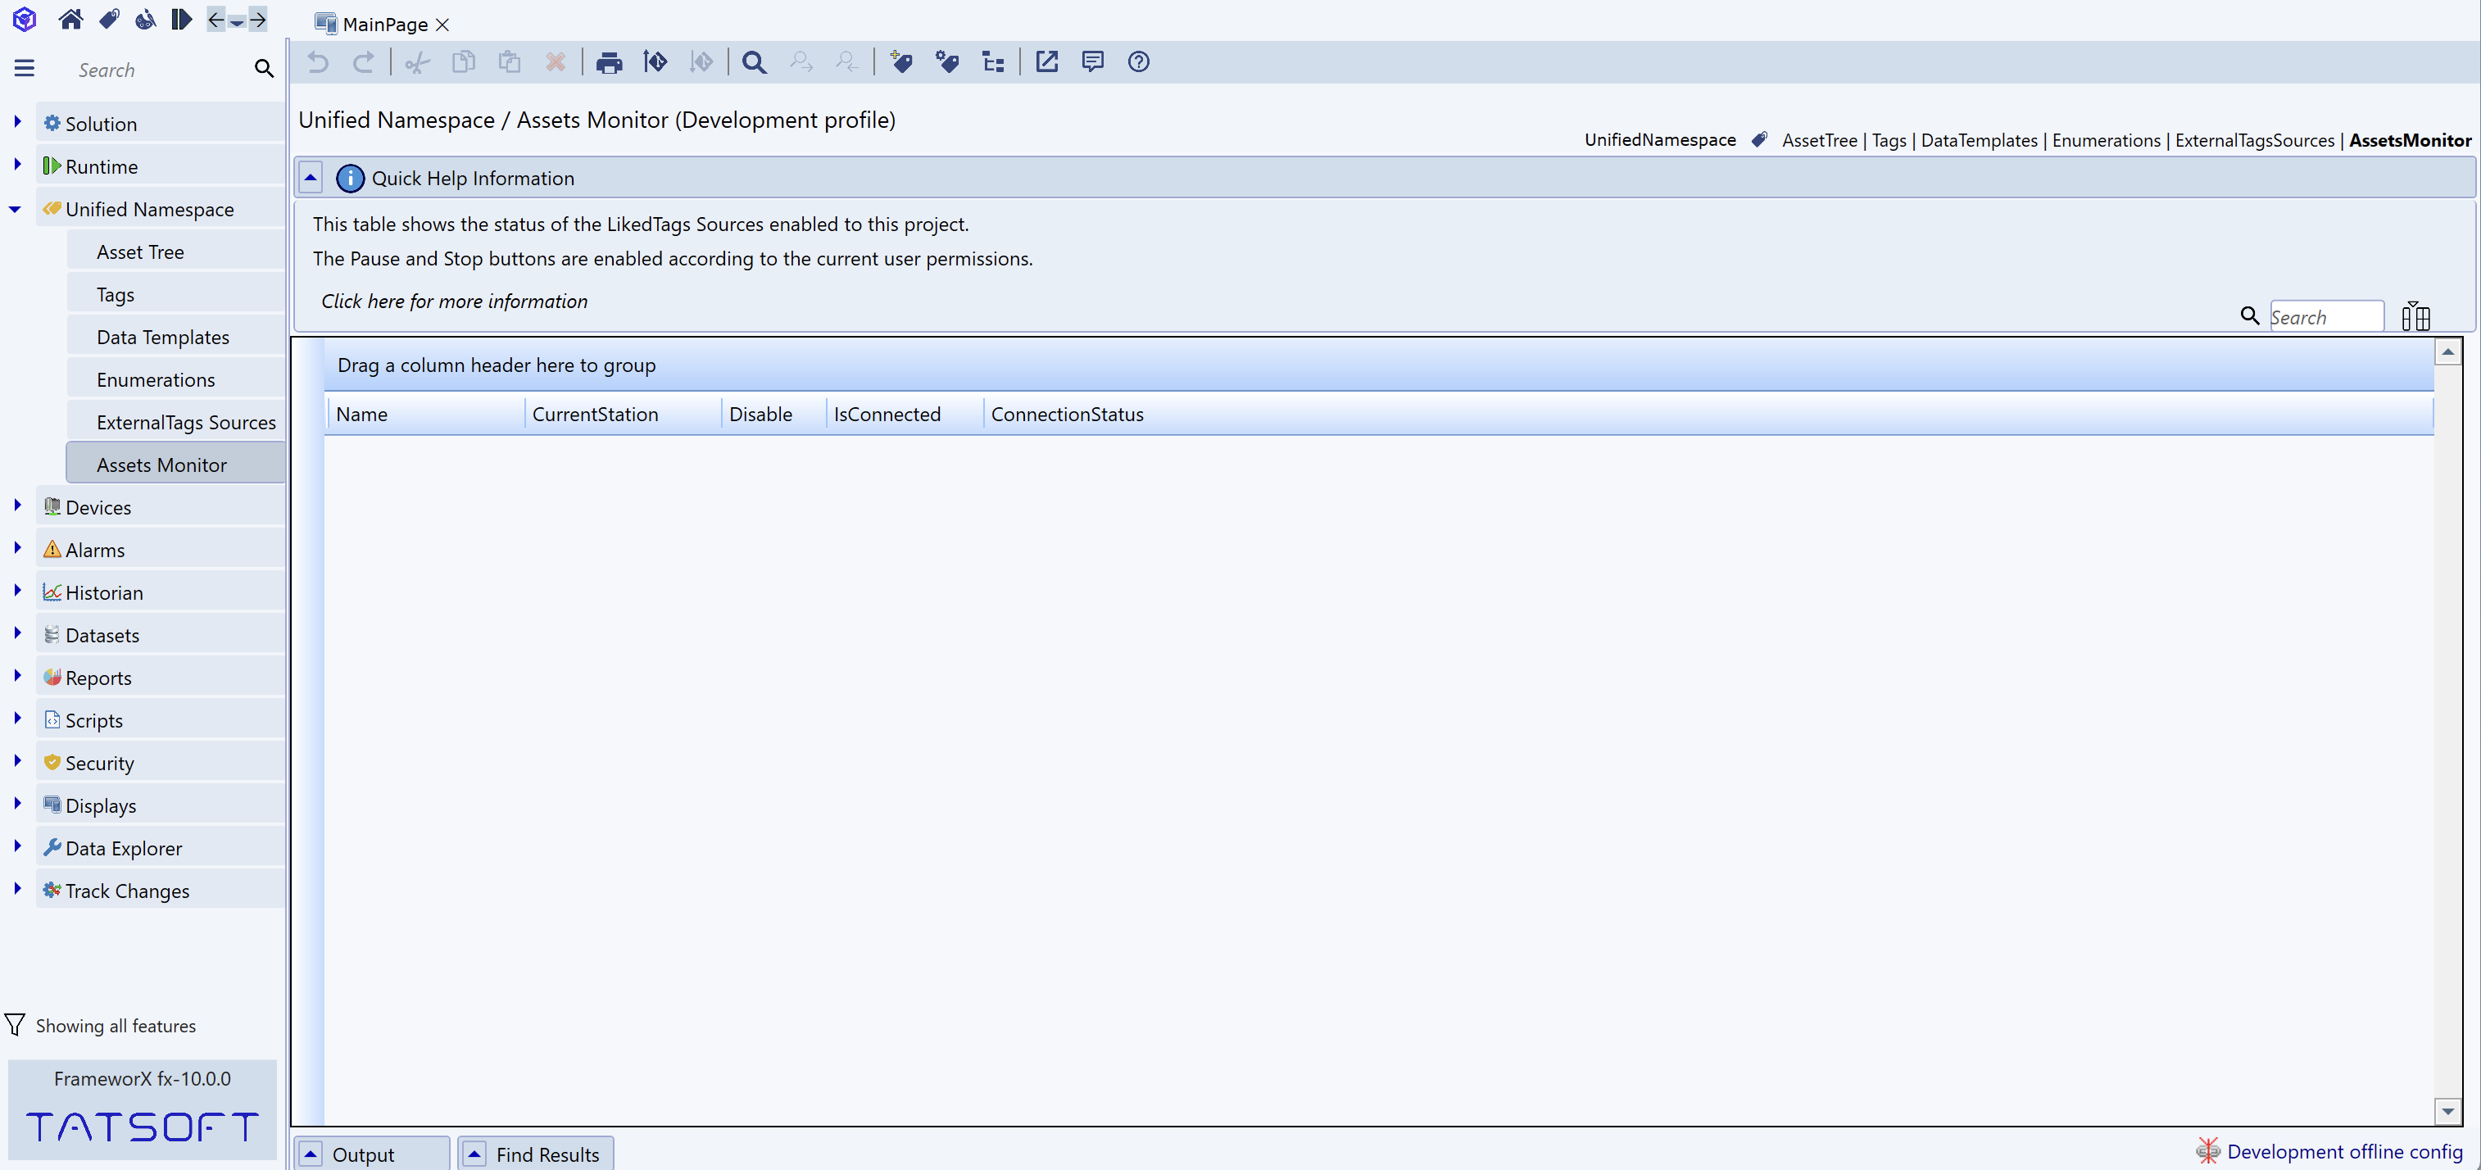Click the Print icon in toolbar

click(609, 62)
